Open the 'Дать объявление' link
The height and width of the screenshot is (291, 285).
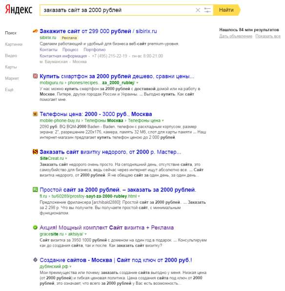pos(236,36)
